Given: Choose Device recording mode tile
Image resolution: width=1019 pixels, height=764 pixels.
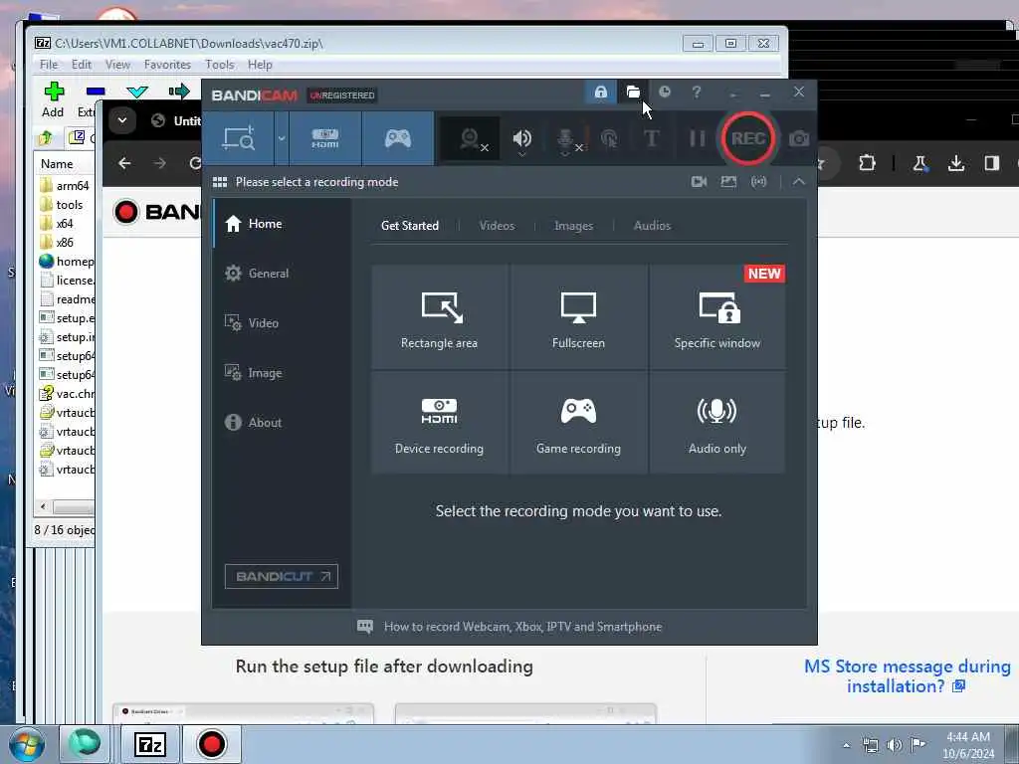Looking at the screenshot, I should (x=439, y=423).
